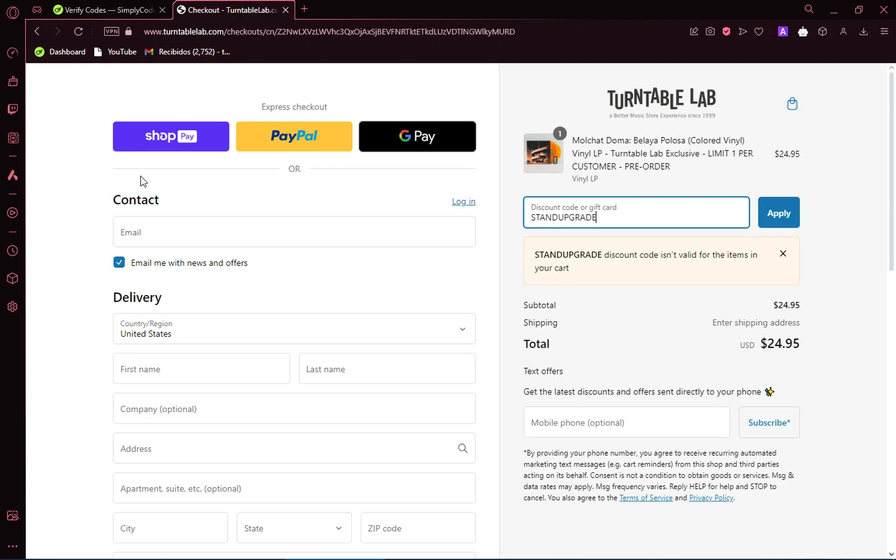Screen dimensions: 896x560
Task: View site security lock info
Action: 128,32
